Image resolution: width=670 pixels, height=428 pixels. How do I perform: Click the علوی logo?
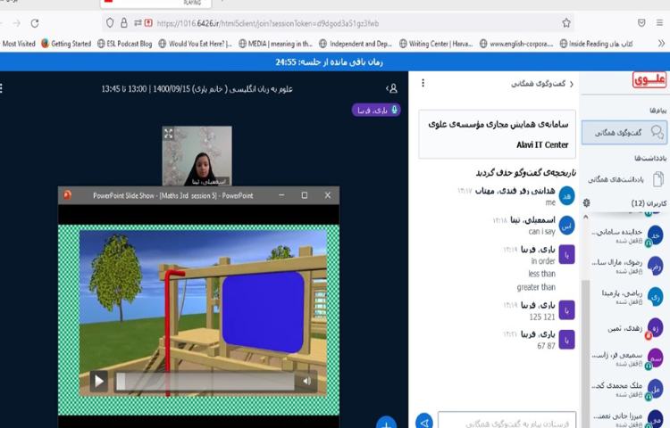point(649,79)
